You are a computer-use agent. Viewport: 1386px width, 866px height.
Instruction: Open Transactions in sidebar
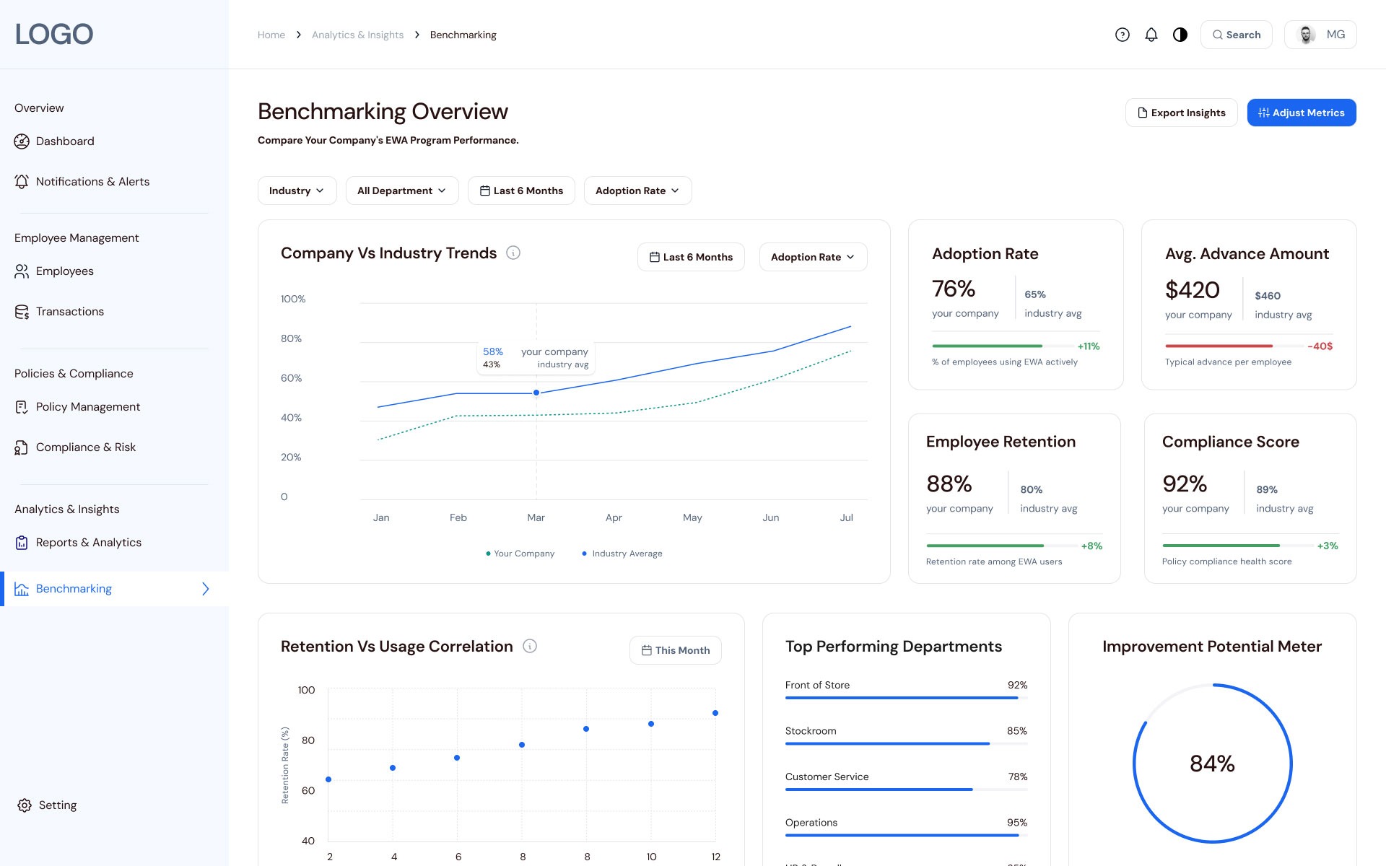tap(69, 312)
